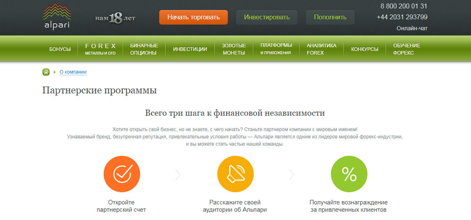This screenshot has height=220, width=471.
Task: Click phone number +44 2031 293799
Action: pos(402,17)
